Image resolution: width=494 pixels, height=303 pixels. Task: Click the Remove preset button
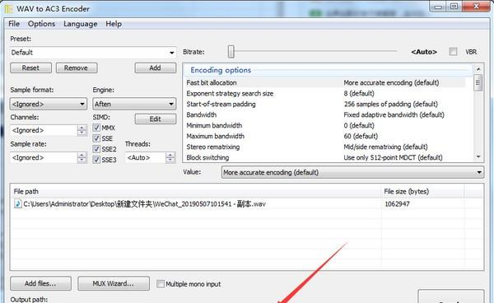tap(77, 68)
